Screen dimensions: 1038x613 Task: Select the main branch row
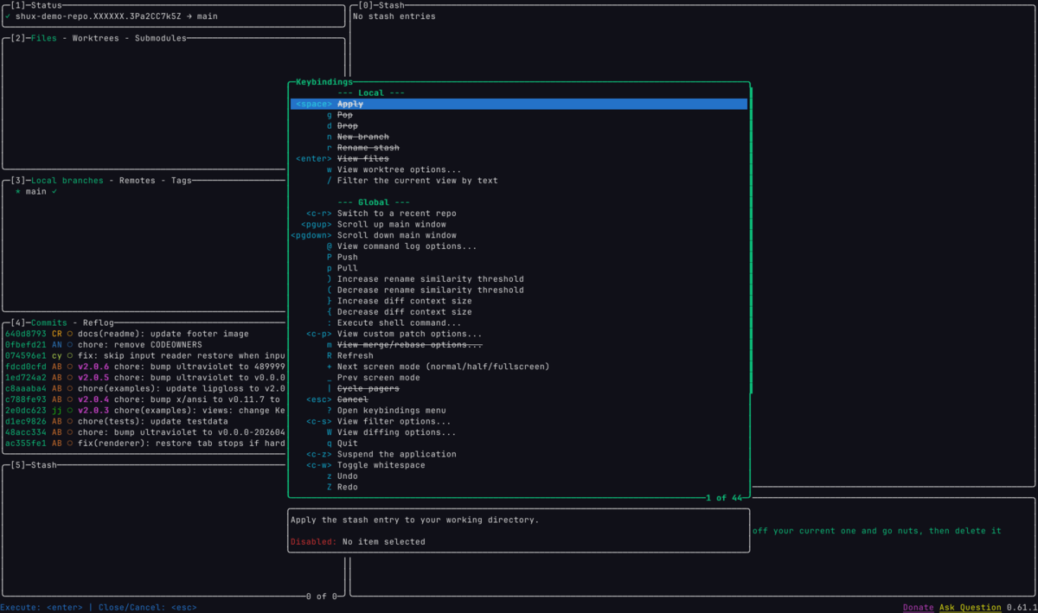tap(143, 192)
